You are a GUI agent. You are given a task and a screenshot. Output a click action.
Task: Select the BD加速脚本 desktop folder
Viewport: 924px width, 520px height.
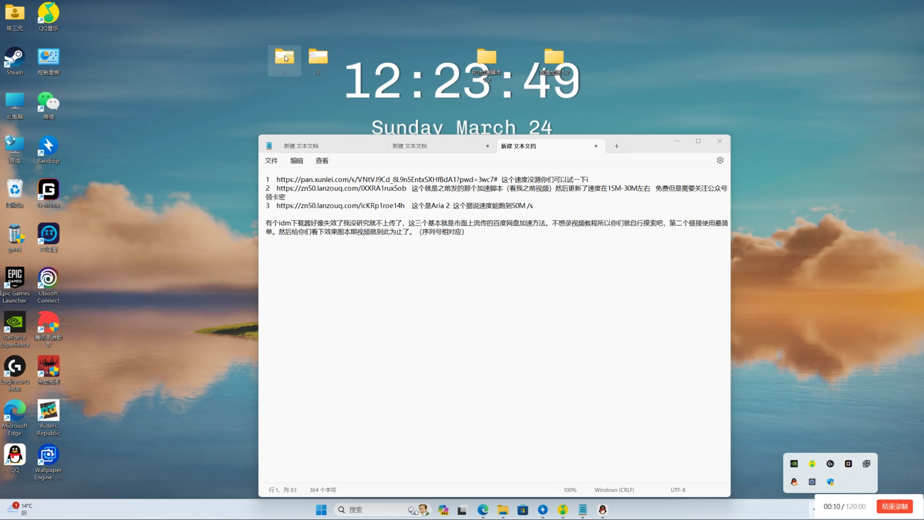(x=487, y=65)
